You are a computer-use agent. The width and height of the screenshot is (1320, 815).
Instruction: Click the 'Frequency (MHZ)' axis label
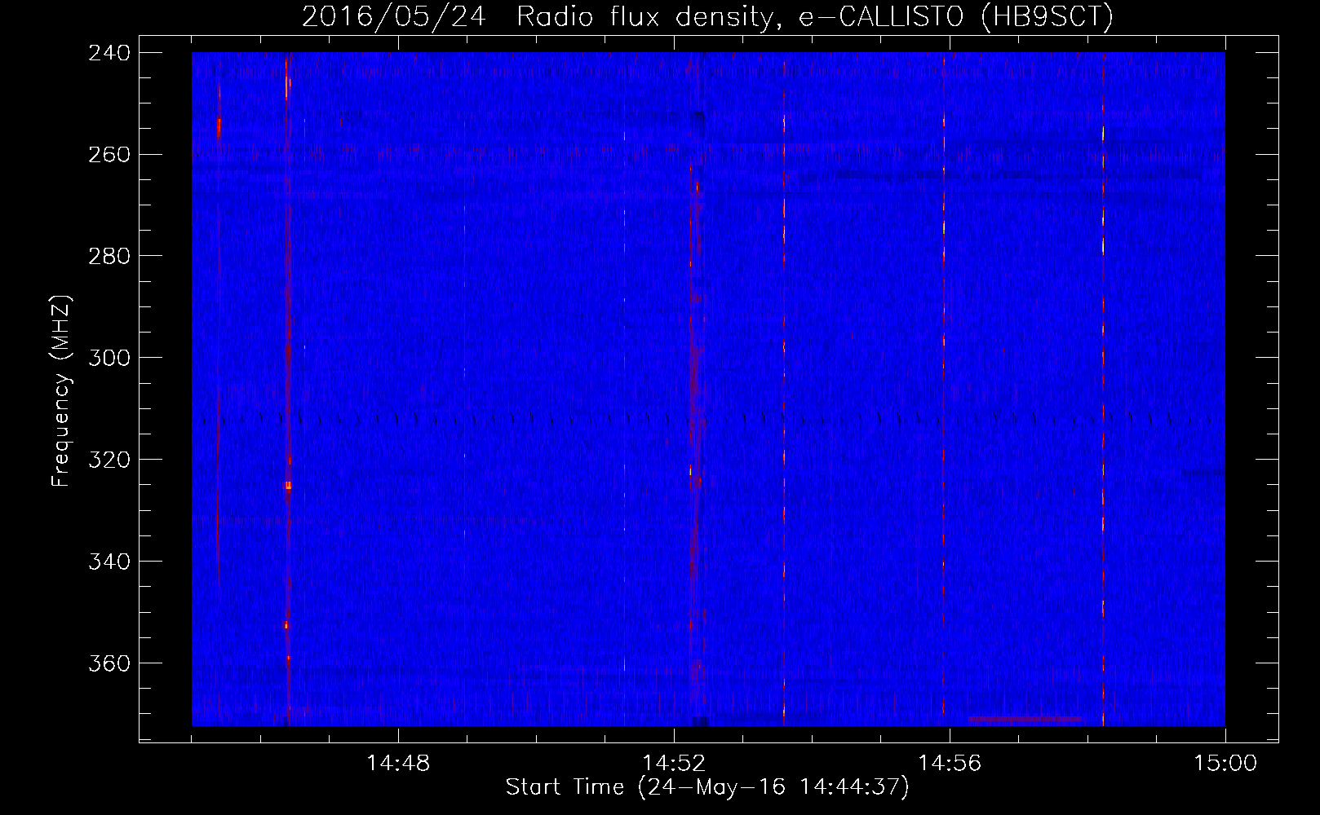point(61,391)
